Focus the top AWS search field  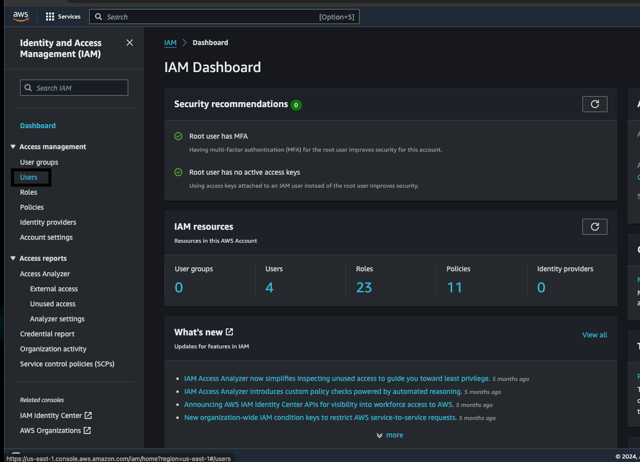coord(224,17)
